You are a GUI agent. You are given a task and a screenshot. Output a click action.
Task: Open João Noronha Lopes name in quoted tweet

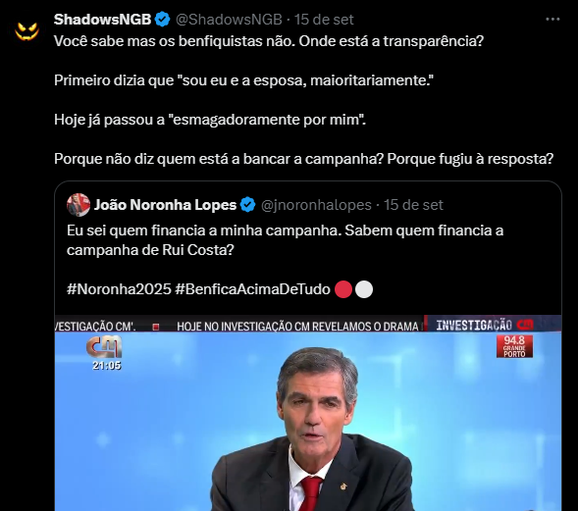(x=165, y=205)
